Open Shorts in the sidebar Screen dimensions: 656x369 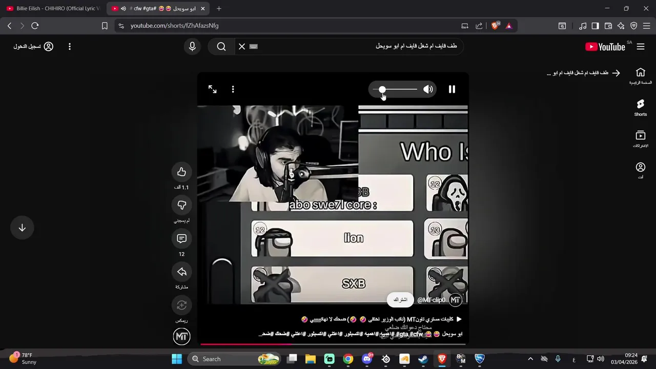pyautogui.click(x=641, y=108)
